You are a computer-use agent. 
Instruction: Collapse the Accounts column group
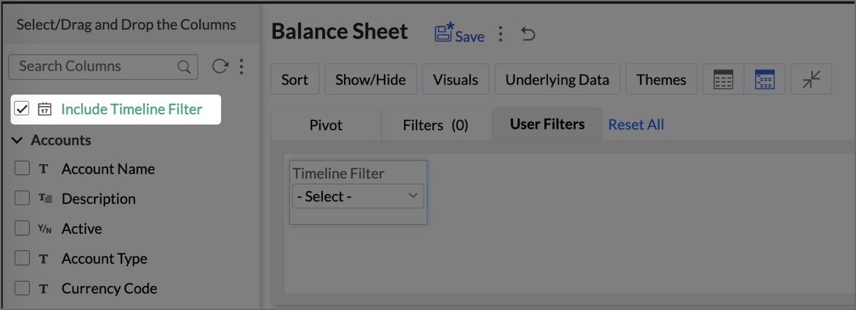(x=18, y=140)
